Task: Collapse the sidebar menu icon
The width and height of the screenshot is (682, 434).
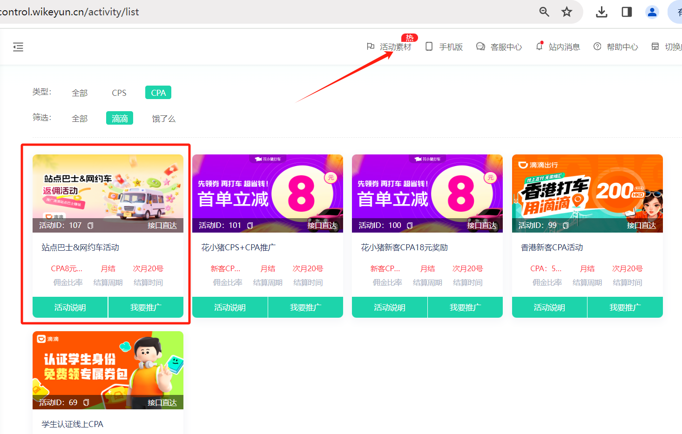Action: coord(18,47)
